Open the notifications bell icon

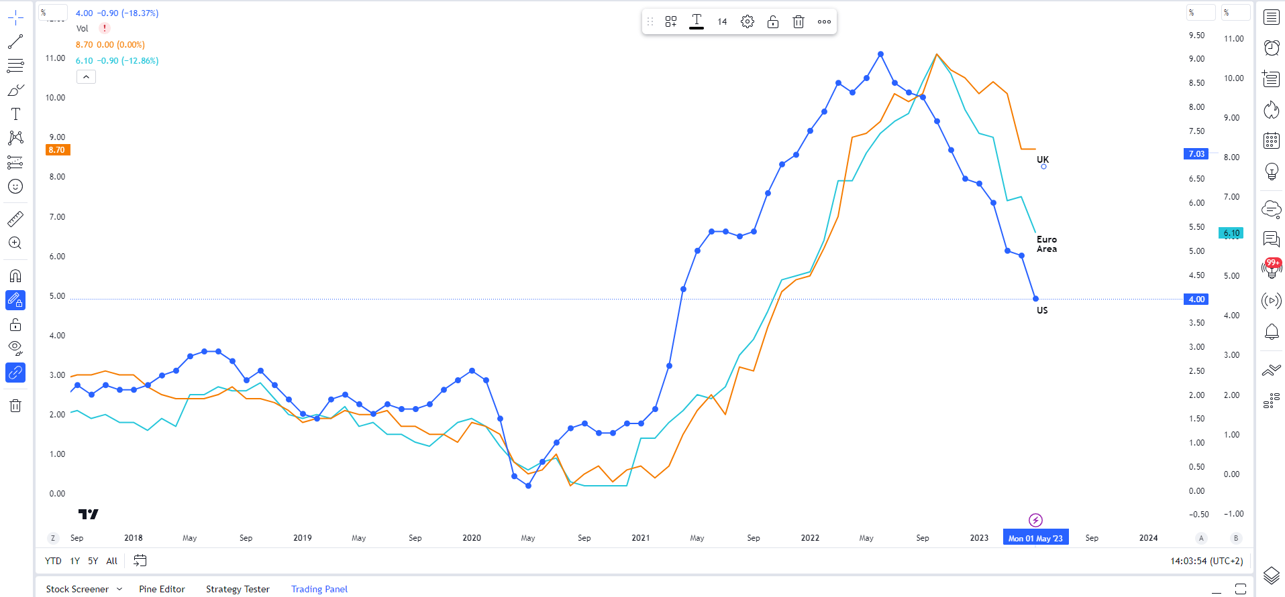coord(1272,331)
